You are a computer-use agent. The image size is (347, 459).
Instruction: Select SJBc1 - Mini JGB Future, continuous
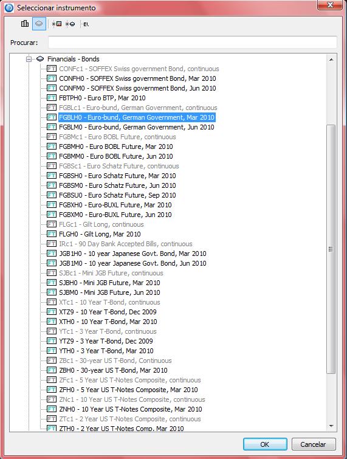(x=111, y=273)
